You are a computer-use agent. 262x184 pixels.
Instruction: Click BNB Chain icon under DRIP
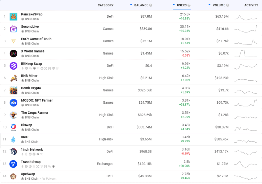(23, 142)
